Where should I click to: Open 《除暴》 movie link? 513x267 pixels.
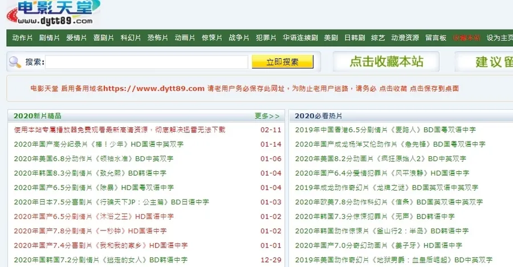point(94,187)
